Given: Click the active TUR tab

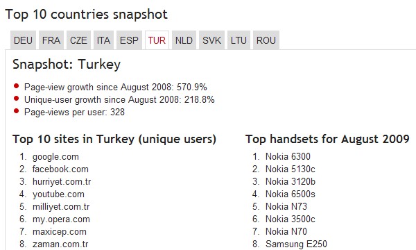Looking at the screenshot, I should pos(157,40).
